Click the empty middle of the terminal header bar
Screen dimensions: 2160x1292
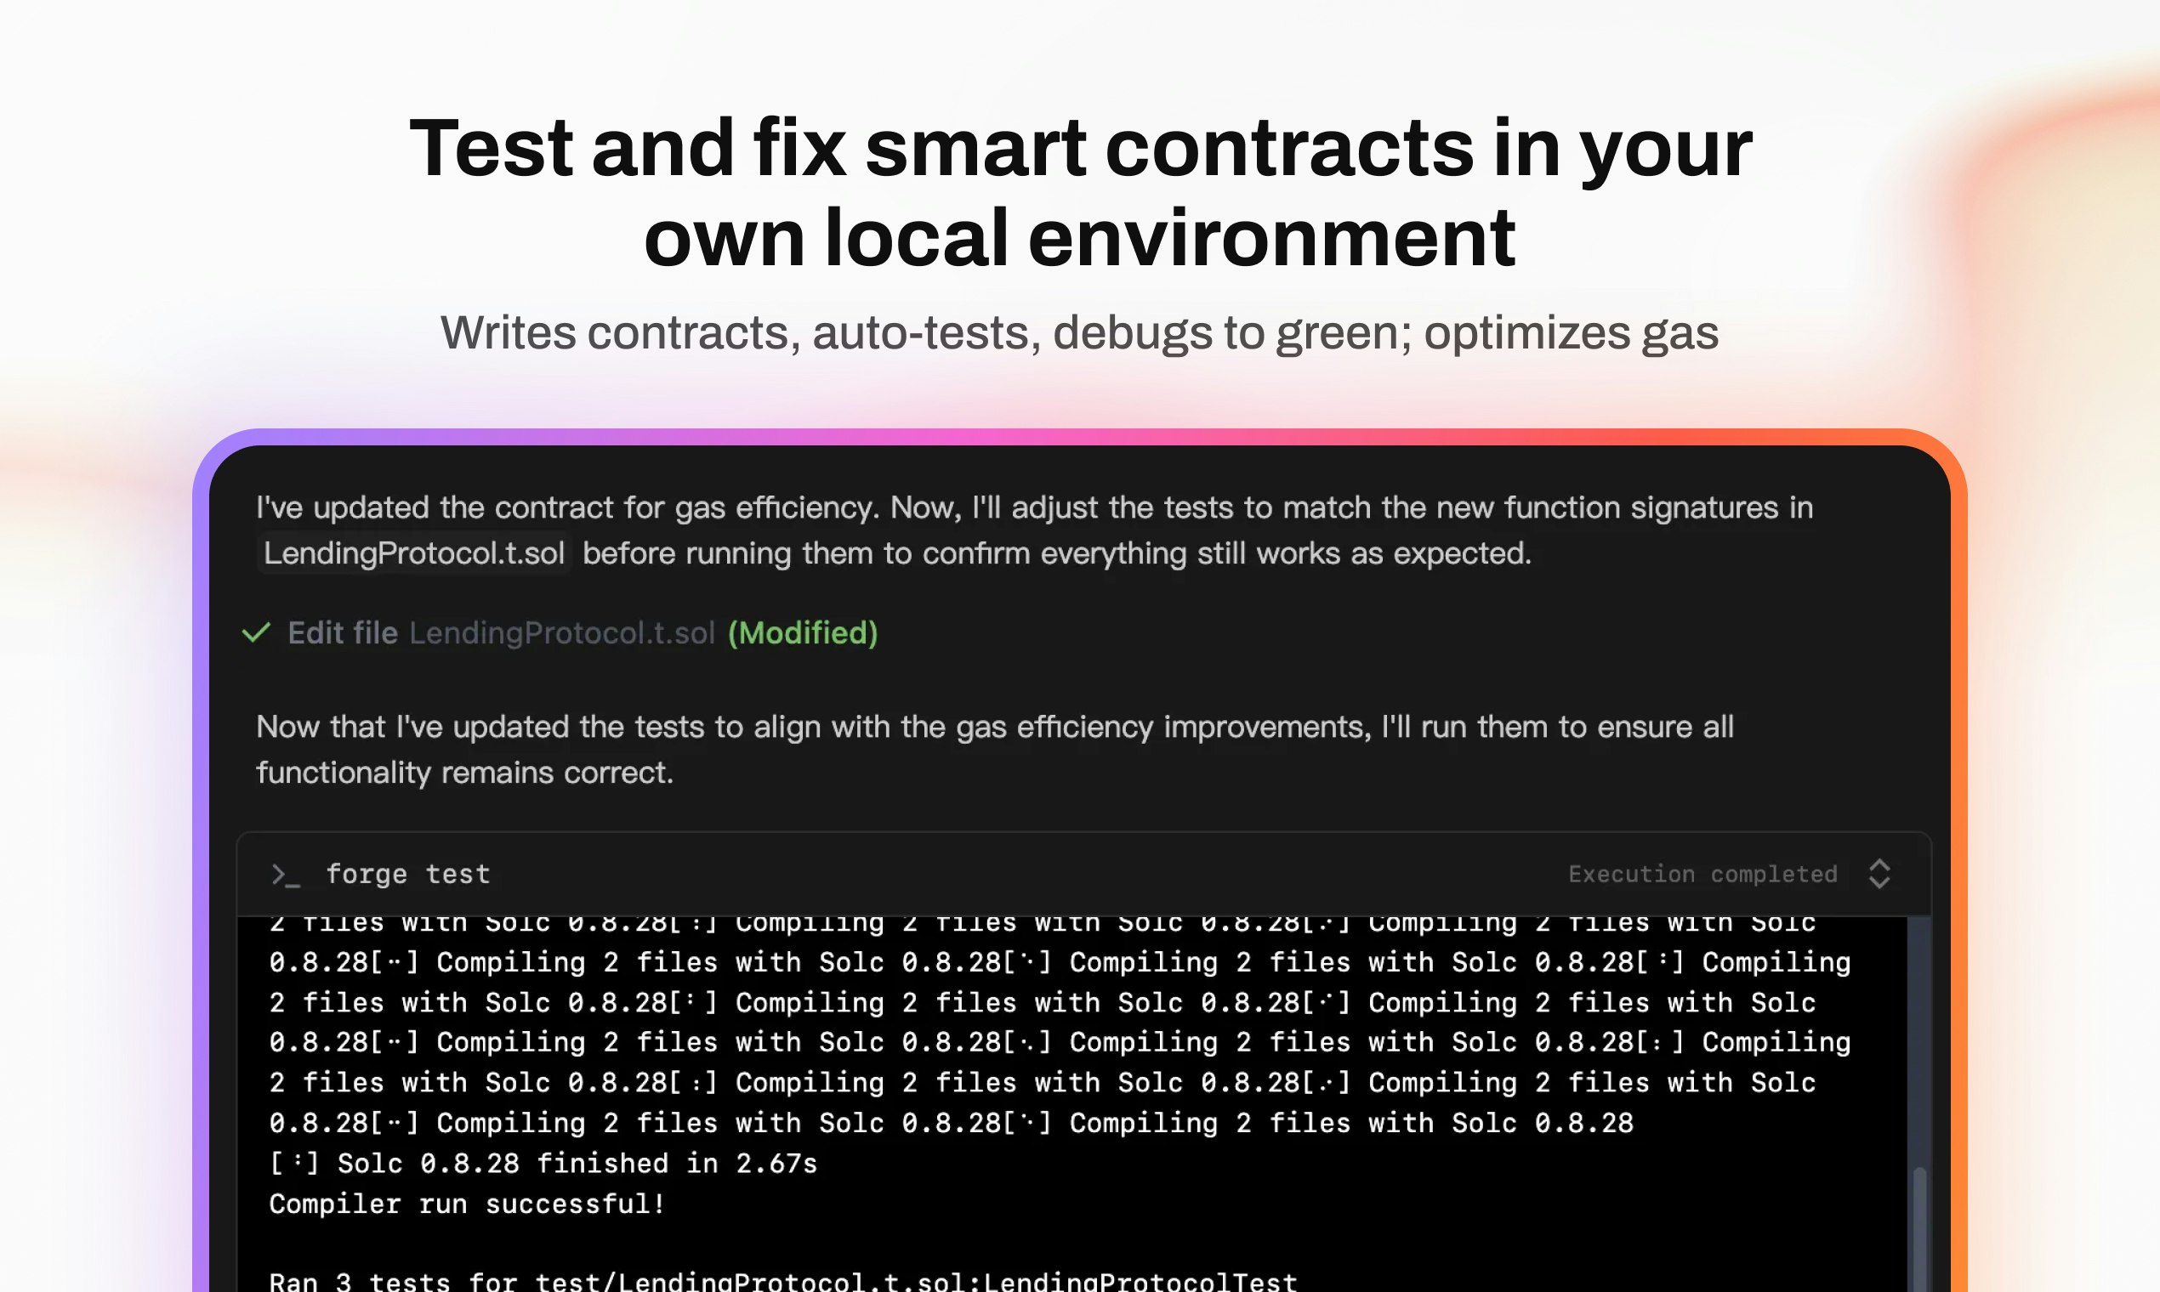click(x=1028, y=874)
